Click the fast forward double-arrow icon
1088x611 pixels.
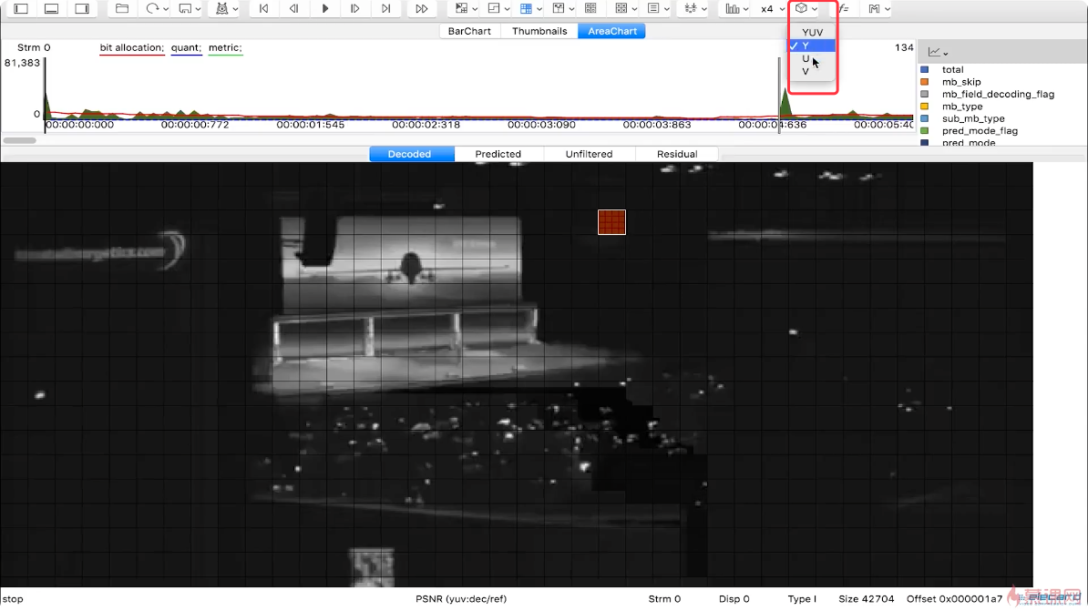pos(421,9)
